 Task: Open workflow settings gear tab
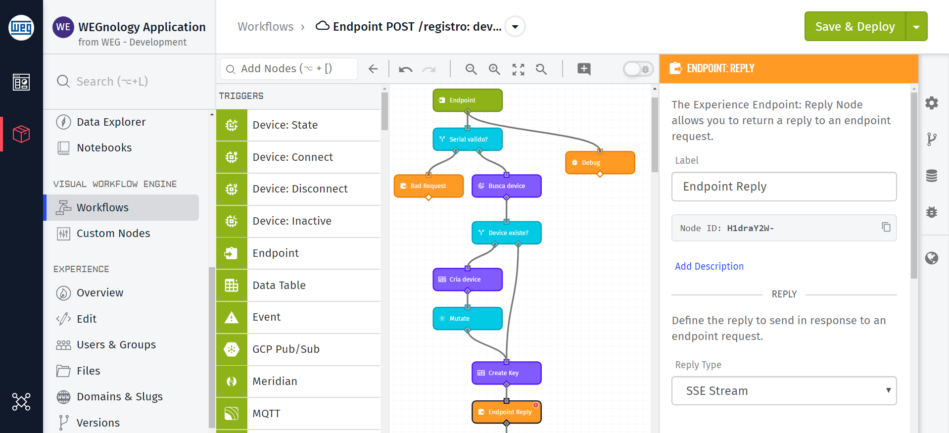point(932,103)
